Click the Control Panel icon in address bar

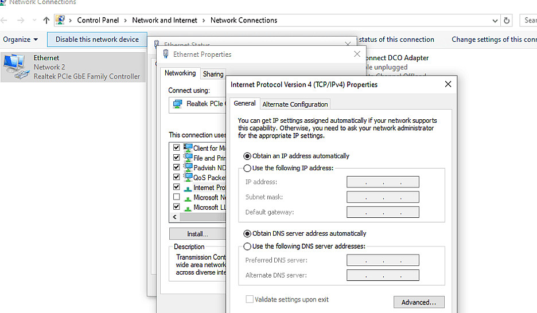[60, 20]
